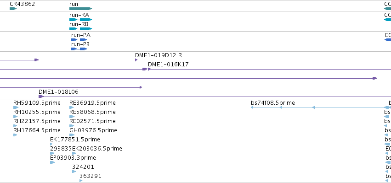The height and width of the screenshot is (183, 391).
Task: Select the CR43862 gene glyph
Action: [13, 9]
